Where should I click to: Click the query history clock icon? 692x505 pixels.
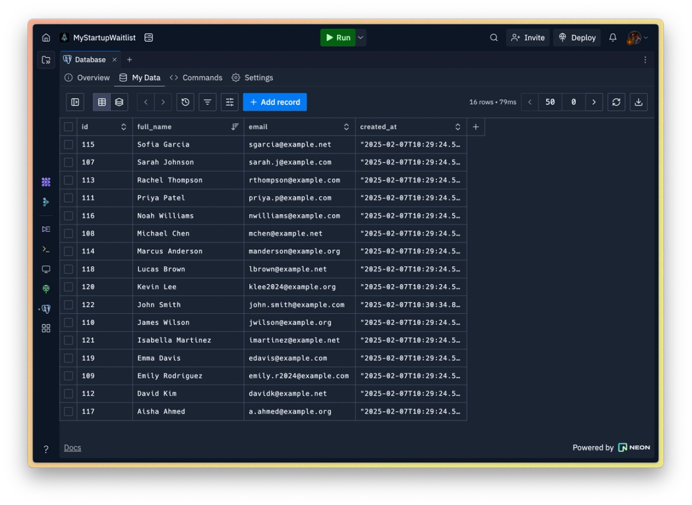pos(185,102)
